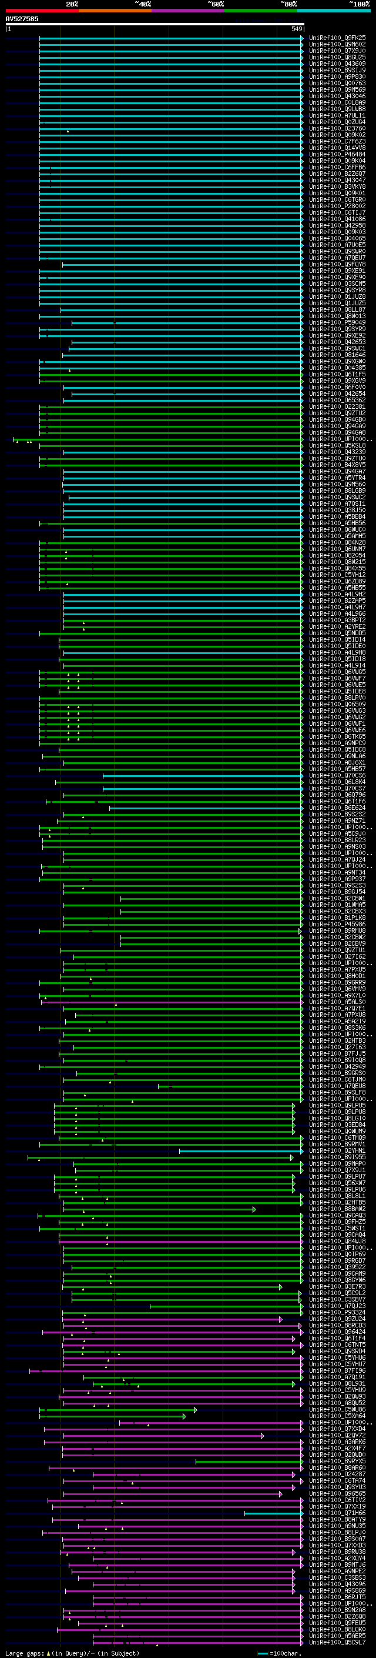Select label UniRef100_Q14VV8

[x=337, y=148]
